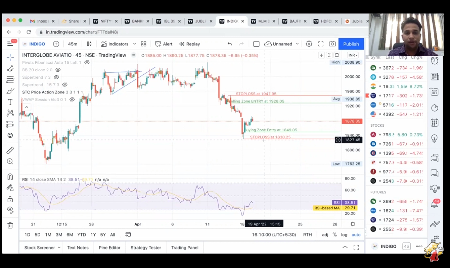Click the Measure ruler tool
This screenshot has height=268, width=450.
pyautogui.click(x=10, y=150)
